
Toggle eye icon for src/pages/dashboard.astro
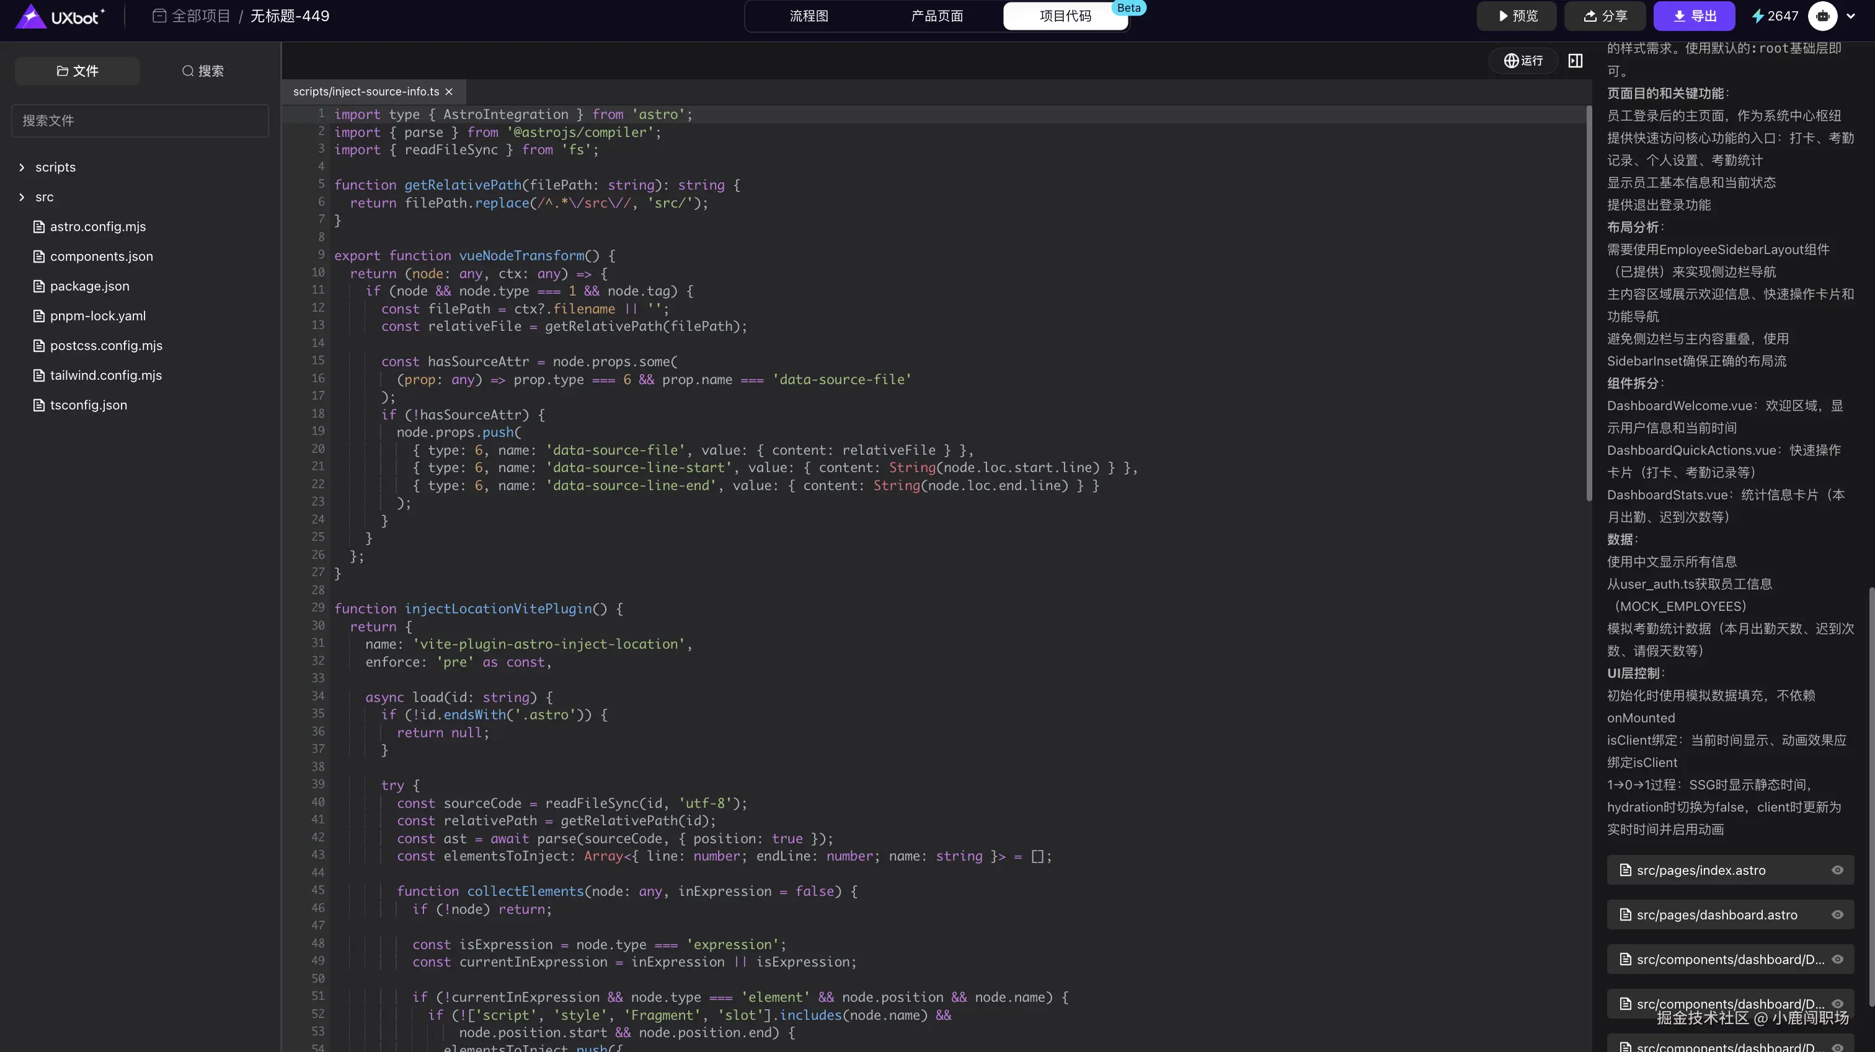(x=1837, y=915)
